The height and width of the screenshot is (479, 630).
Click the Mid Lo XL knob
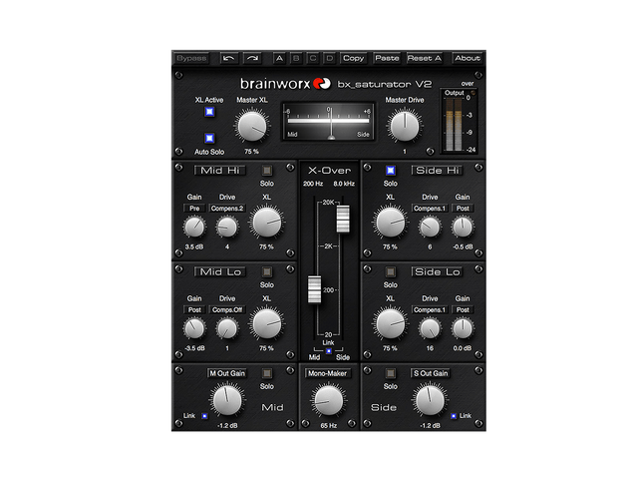pos(266,324)
